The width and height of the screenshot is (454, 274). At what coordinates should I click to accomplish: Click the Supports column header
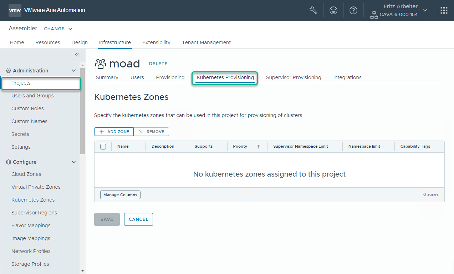[204, 147]
